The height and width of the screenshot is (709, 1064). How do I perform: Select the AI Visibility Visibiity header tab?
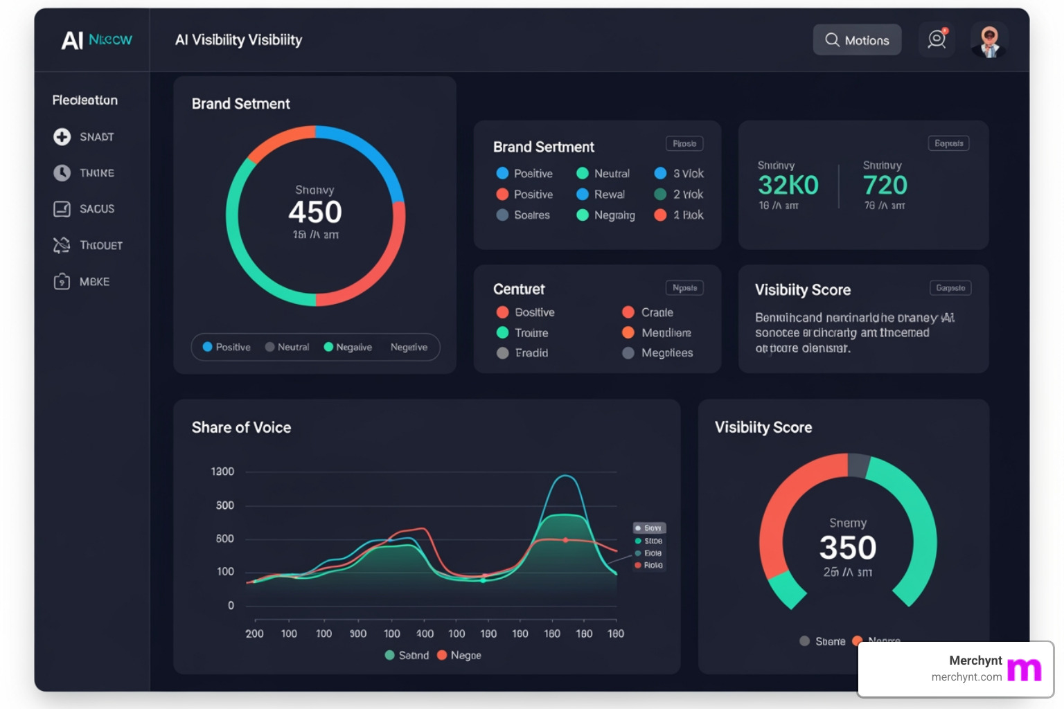click(x=238, y=39)
